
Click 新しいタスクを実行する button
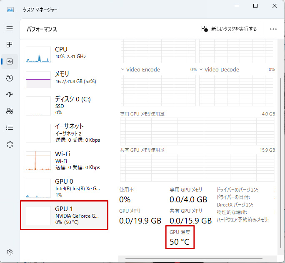tap(229, 29)
